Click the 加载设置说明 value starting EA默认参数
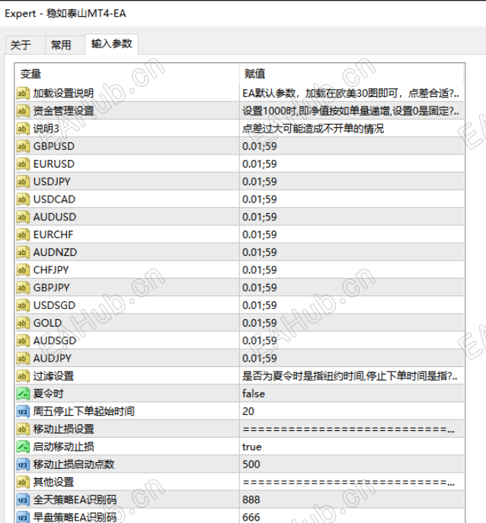This screenshot has height=523, width=486. click(x=350, y=94)
